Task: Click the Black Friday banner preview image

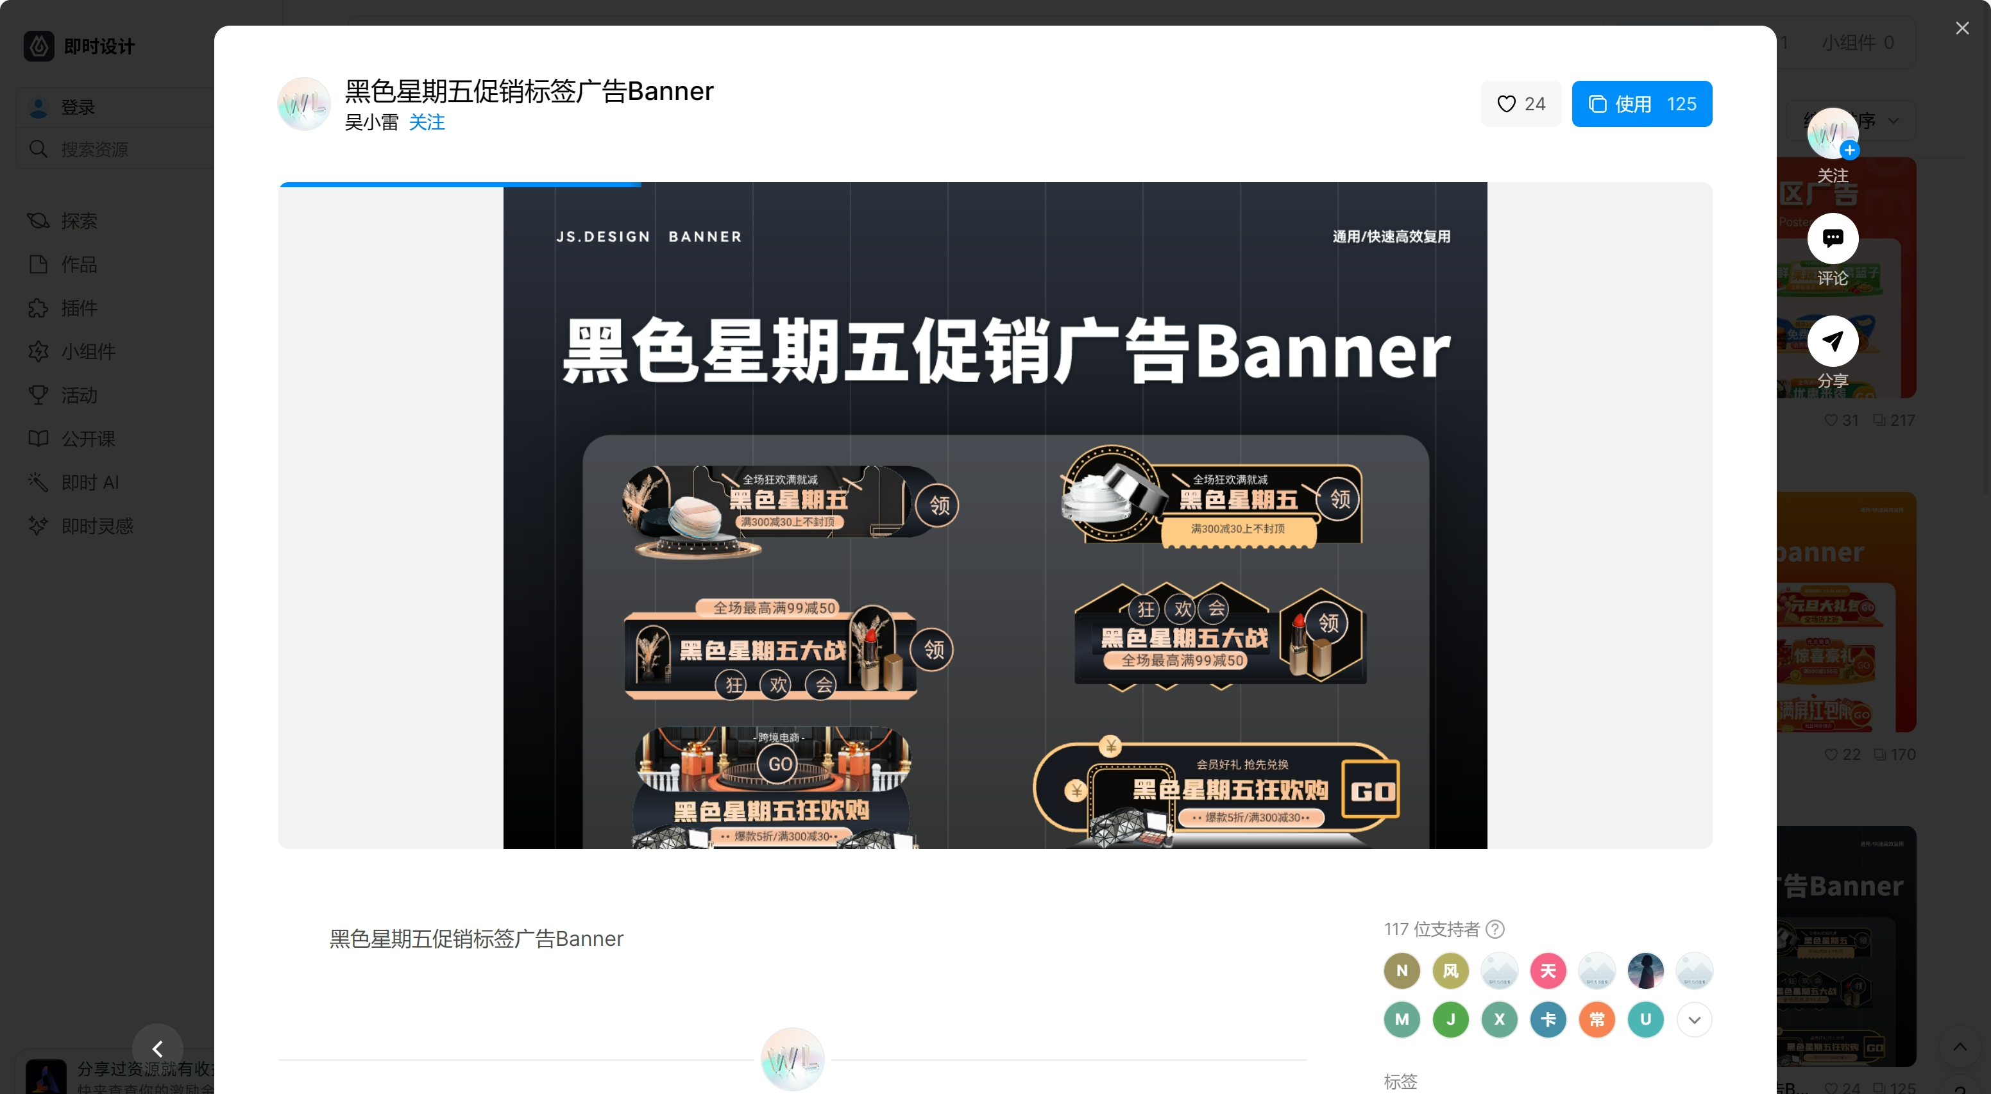Action: pos(995,516)
